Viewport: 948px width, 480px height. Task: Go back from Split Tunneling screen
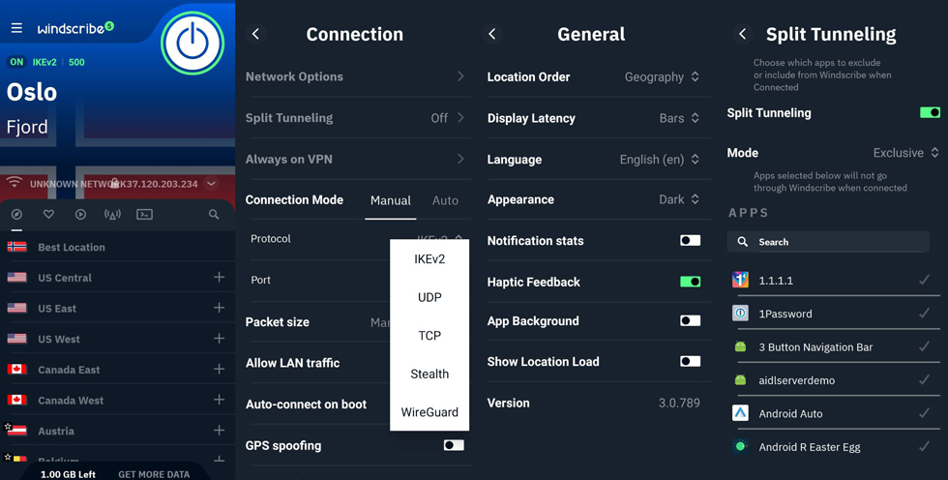[742, 34]
